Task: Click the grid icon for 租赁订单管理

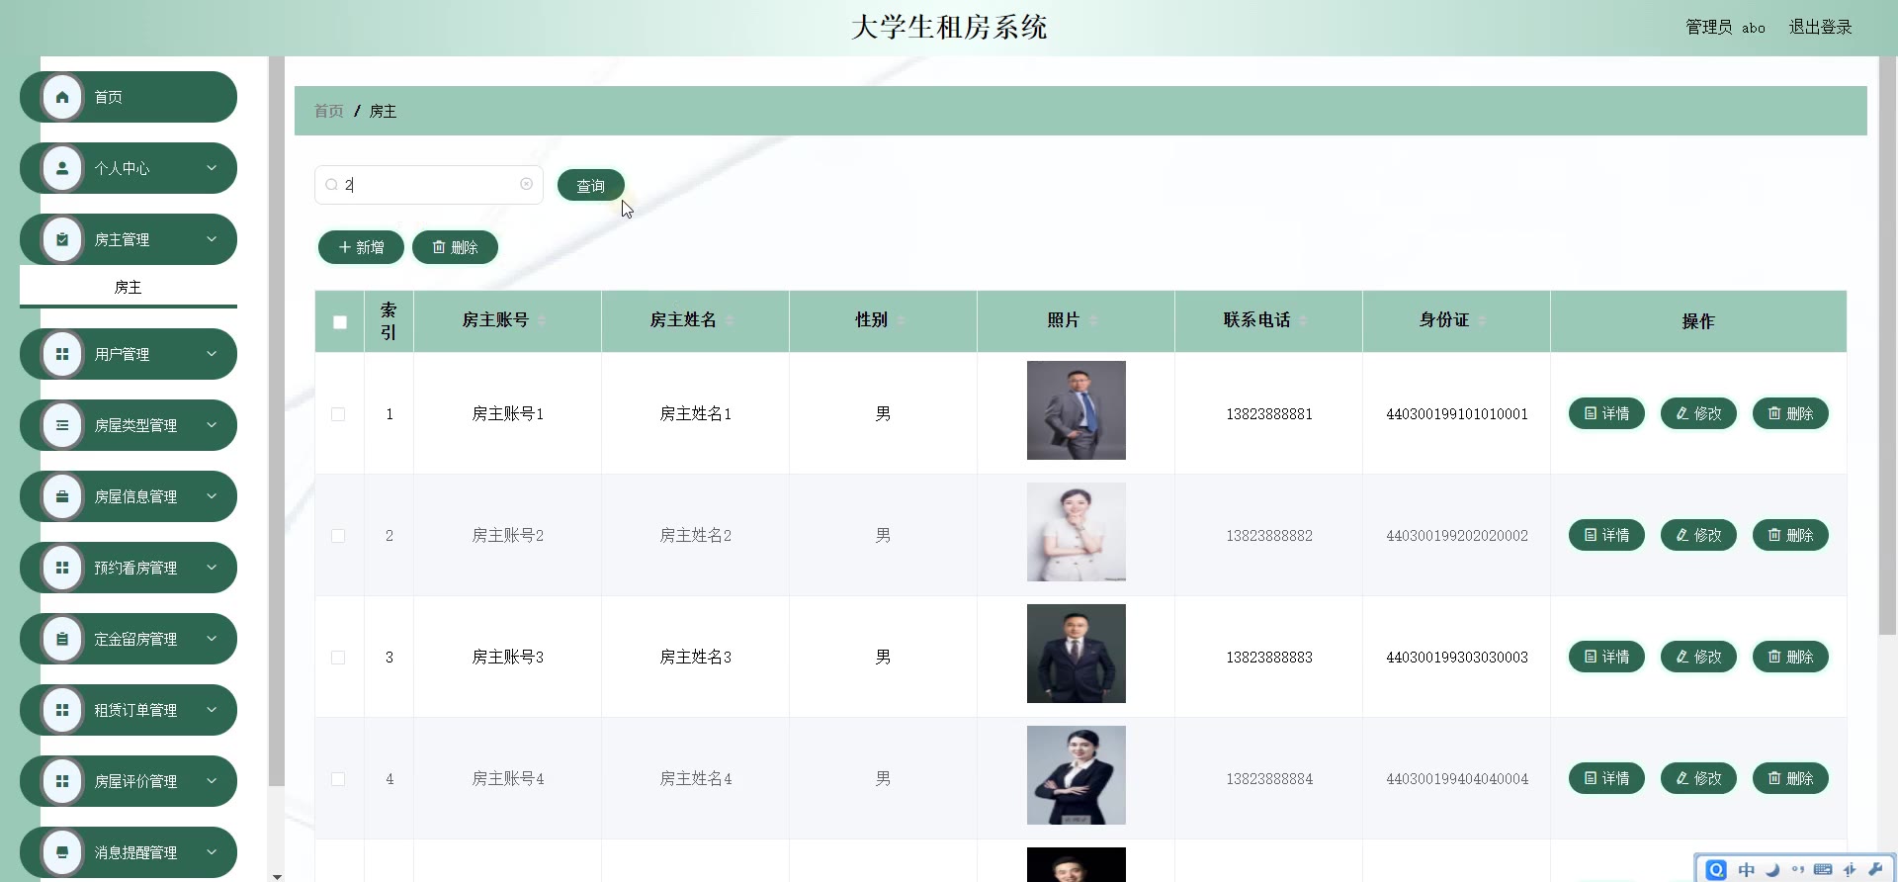Action: 62,710
